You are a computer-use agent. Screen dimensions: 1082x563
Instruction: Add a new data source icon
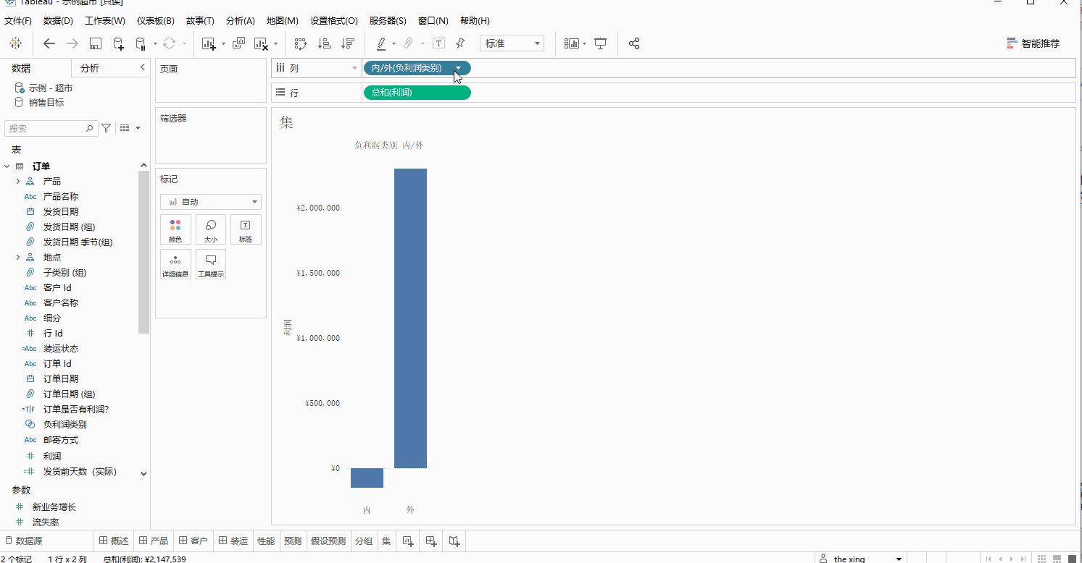(119, 43)
